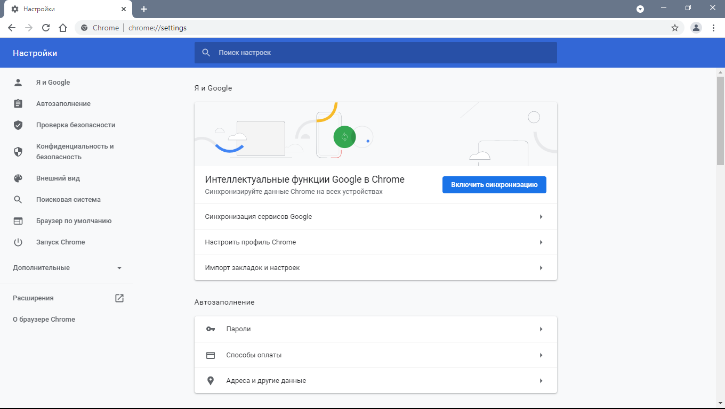Open the profile avatar button
The image size is (725, 409).
(x=696, y=28)
